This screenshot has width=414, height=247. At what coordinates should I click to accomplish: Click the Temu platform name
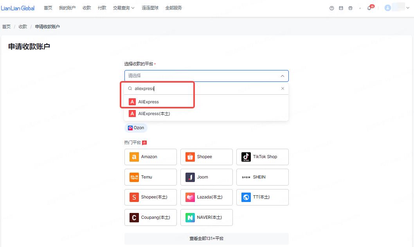[146, 177]
